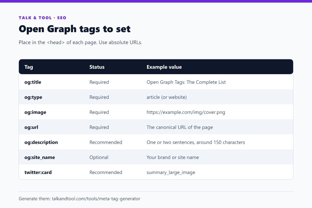Click the 'Required' status in og:type row
The image size is (312, 208).
[99, 97]
